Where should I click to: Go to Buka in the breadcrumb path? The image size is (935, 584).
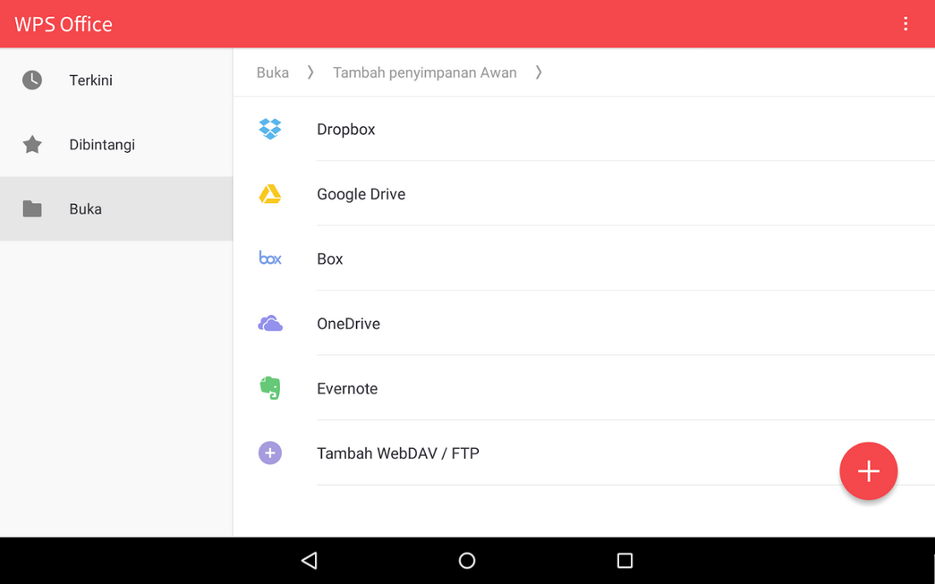point(272,72)
